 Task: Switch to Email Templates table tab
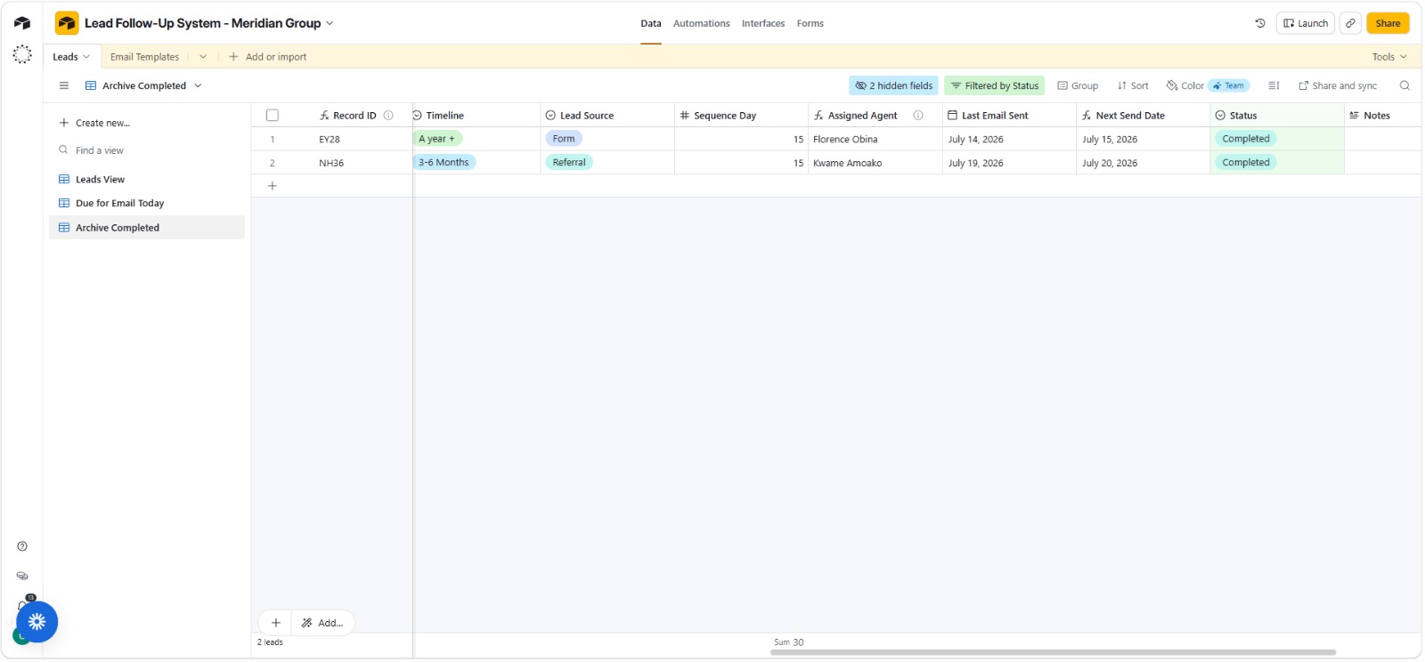coord(144,56)
